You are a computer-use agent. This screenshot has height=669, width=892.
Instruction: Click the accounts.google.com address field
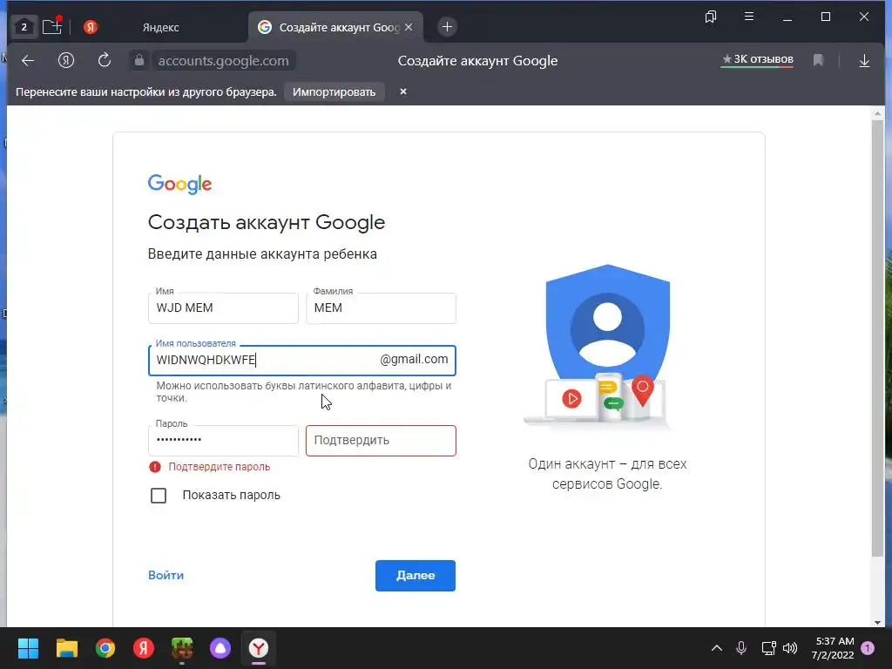[x=224, y=61]
